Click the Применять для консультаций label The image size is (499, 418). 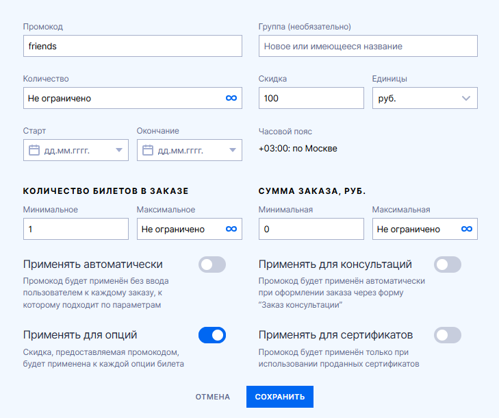(x=335, y=265)
